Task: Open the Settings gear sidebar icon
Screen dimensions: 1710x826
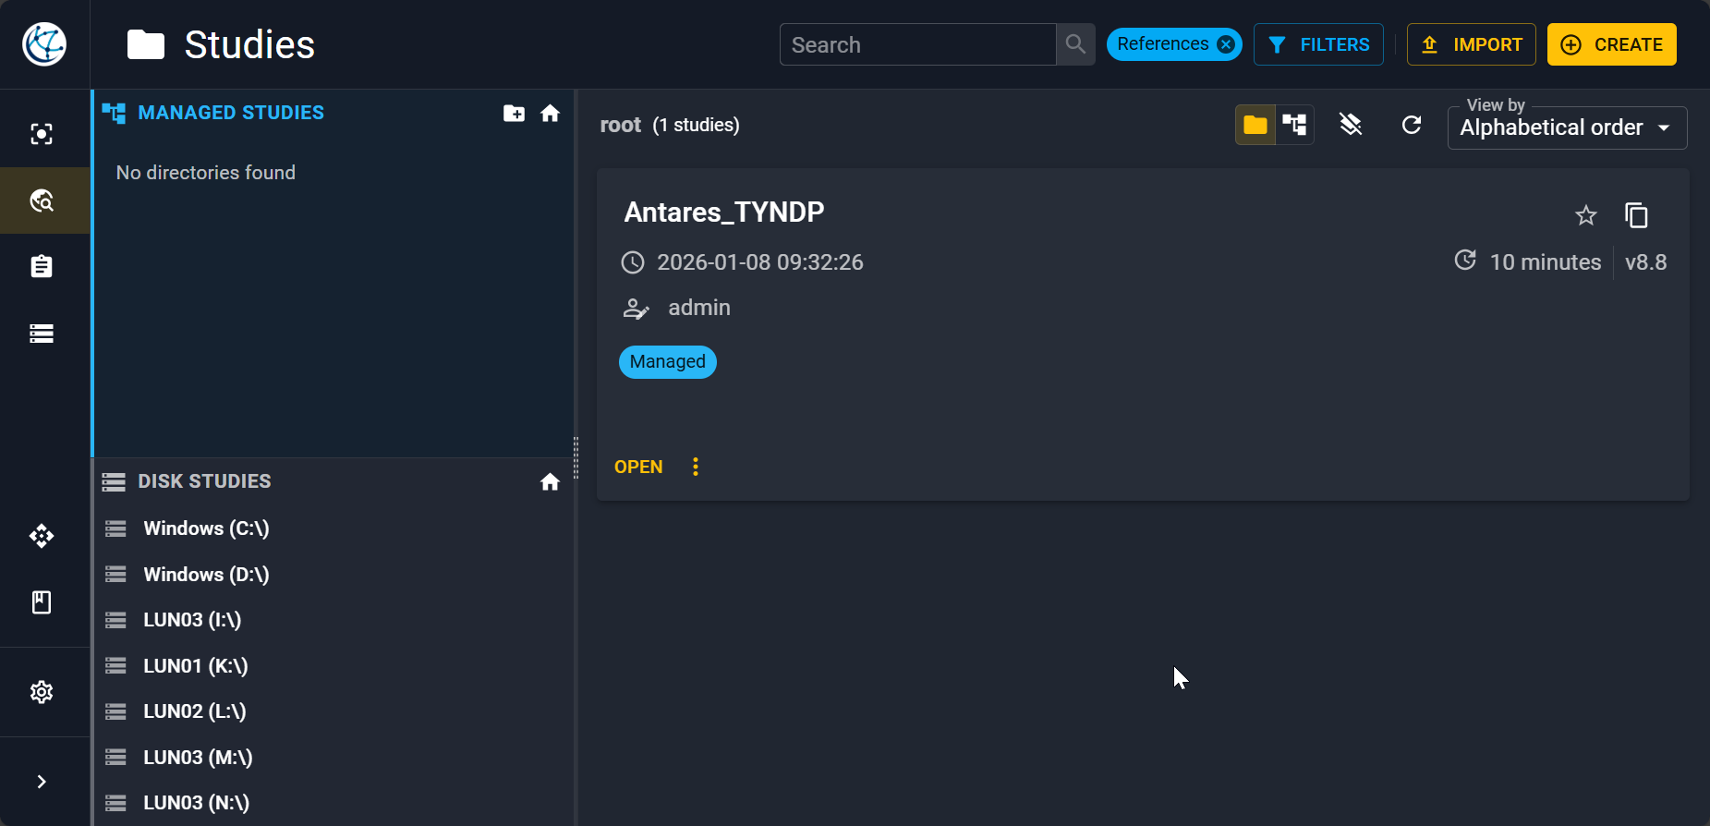Action: (x=42, y=692)
